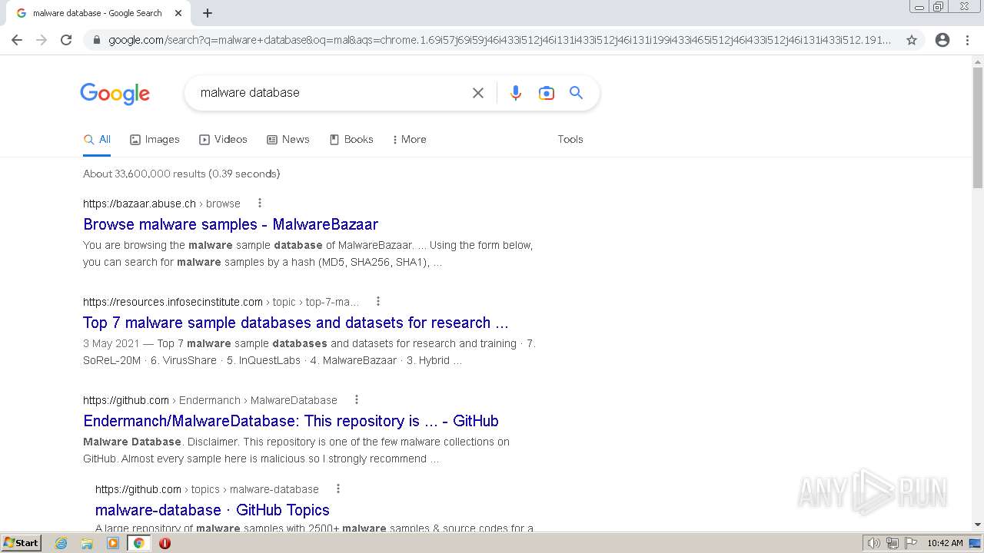View site info lock icon

(96, 40)
